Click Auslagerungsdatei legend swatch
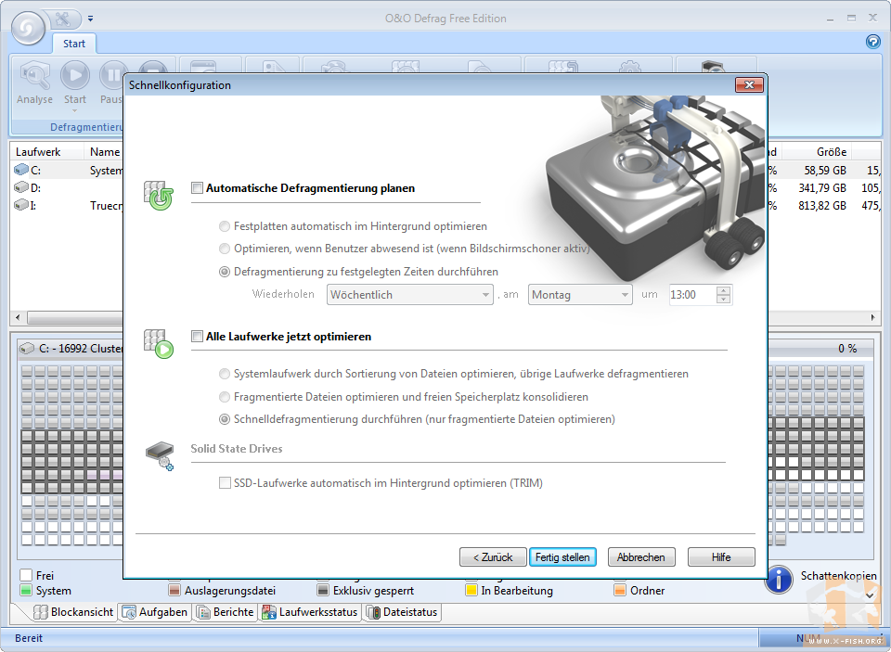 pos(174,591)
